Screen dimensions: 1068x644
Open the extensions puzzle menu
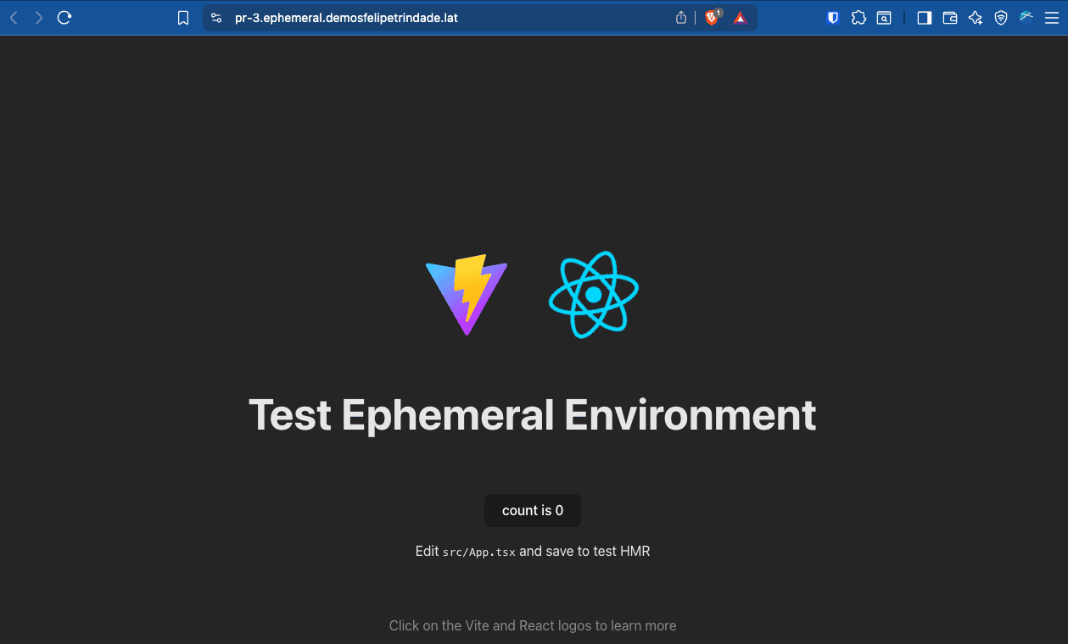click(858, 18)
